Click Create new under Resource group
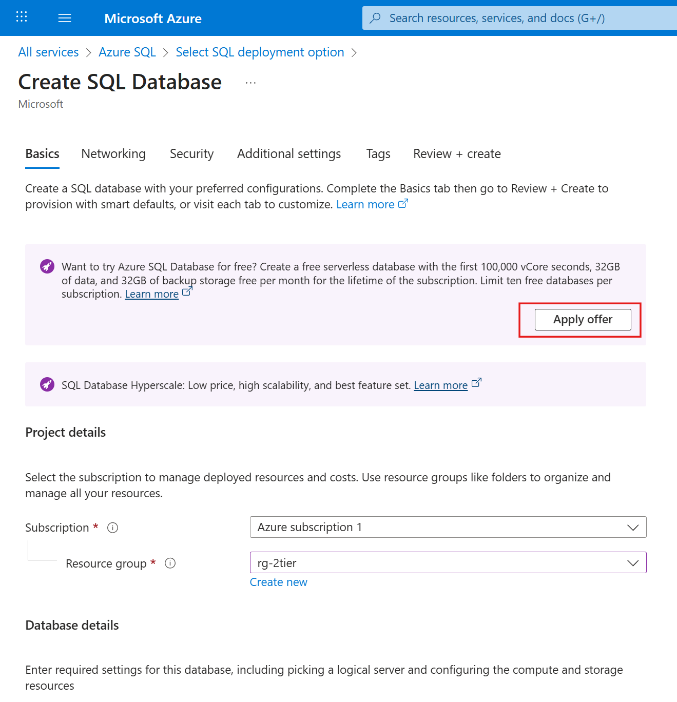Image resolution: width=677 pixels, height=702 pixels. [278, 582]
